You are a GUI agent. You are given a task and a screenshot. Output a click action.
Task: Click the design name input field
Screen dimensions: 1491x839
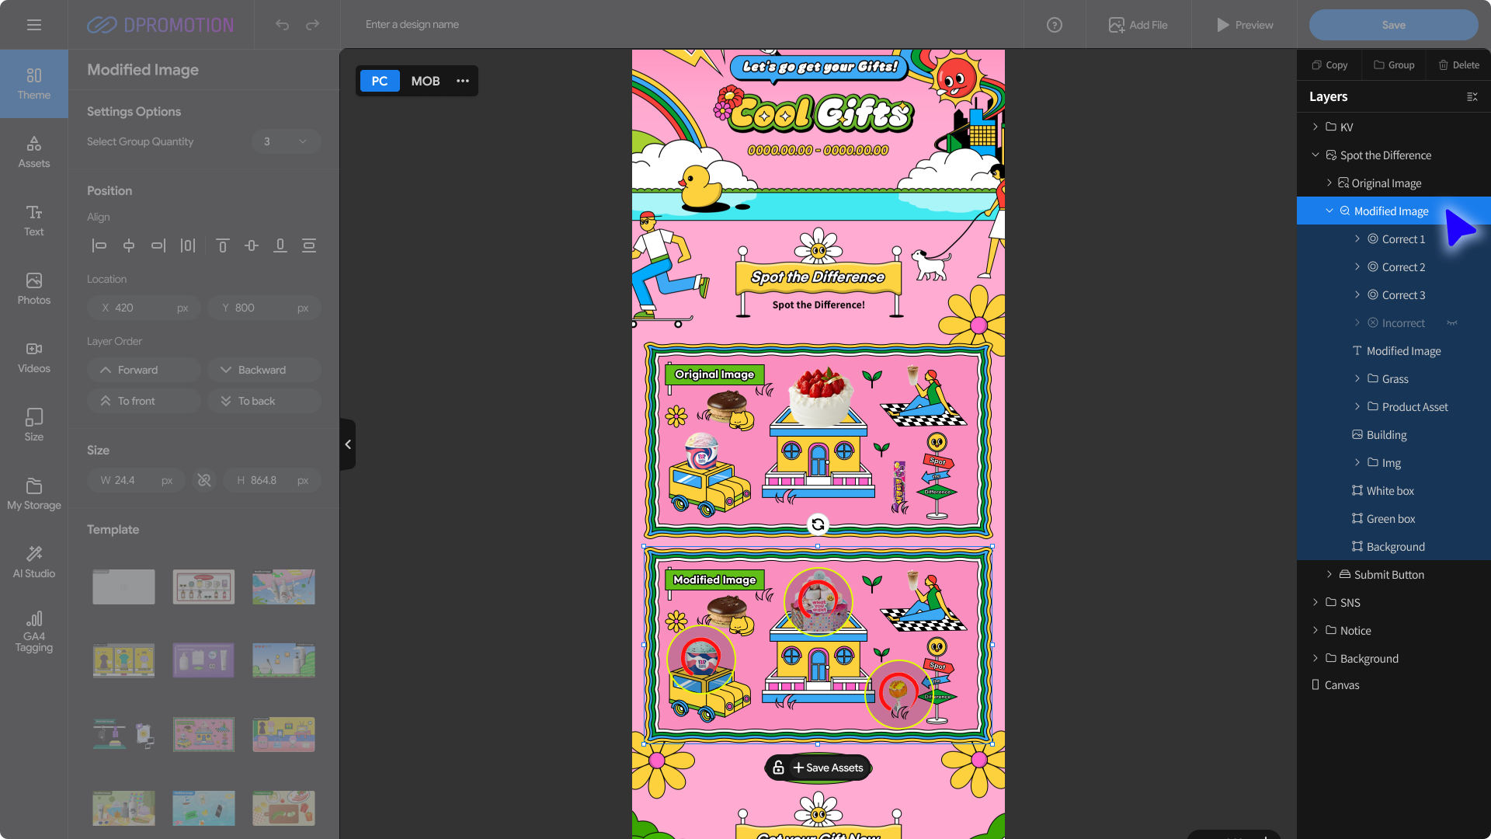544,25
